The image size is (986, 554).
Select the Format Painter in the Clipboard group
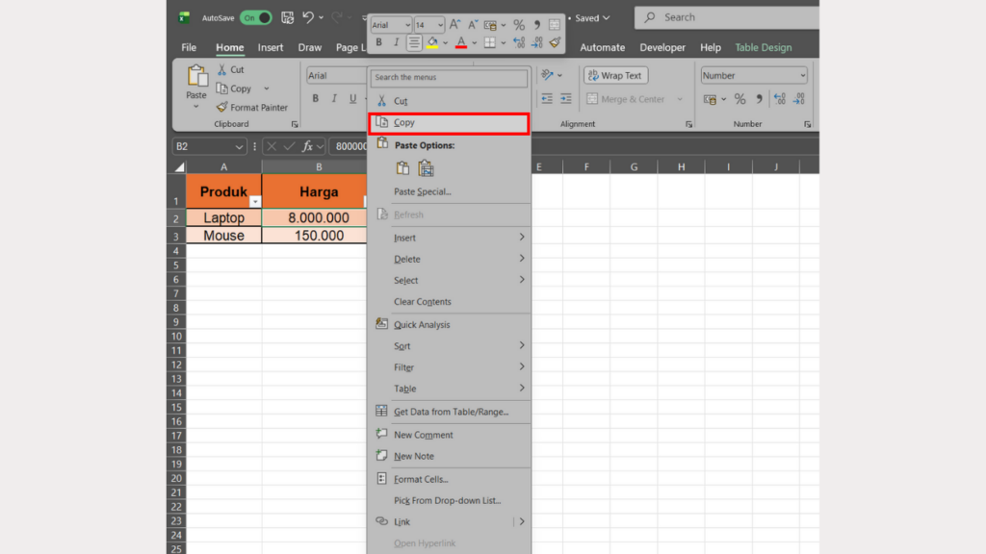point(253,107)
